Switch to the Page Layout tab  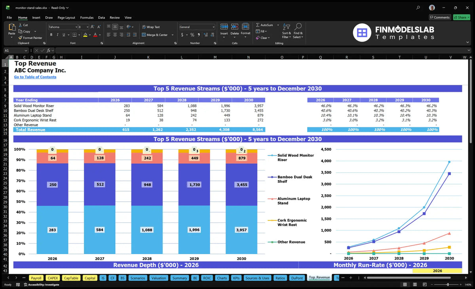coord(66,17)
